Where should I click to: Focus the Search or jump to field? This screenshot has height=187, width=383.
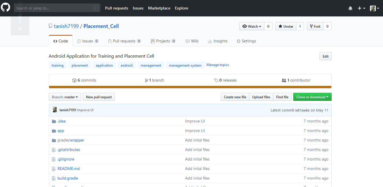(57, 8)
